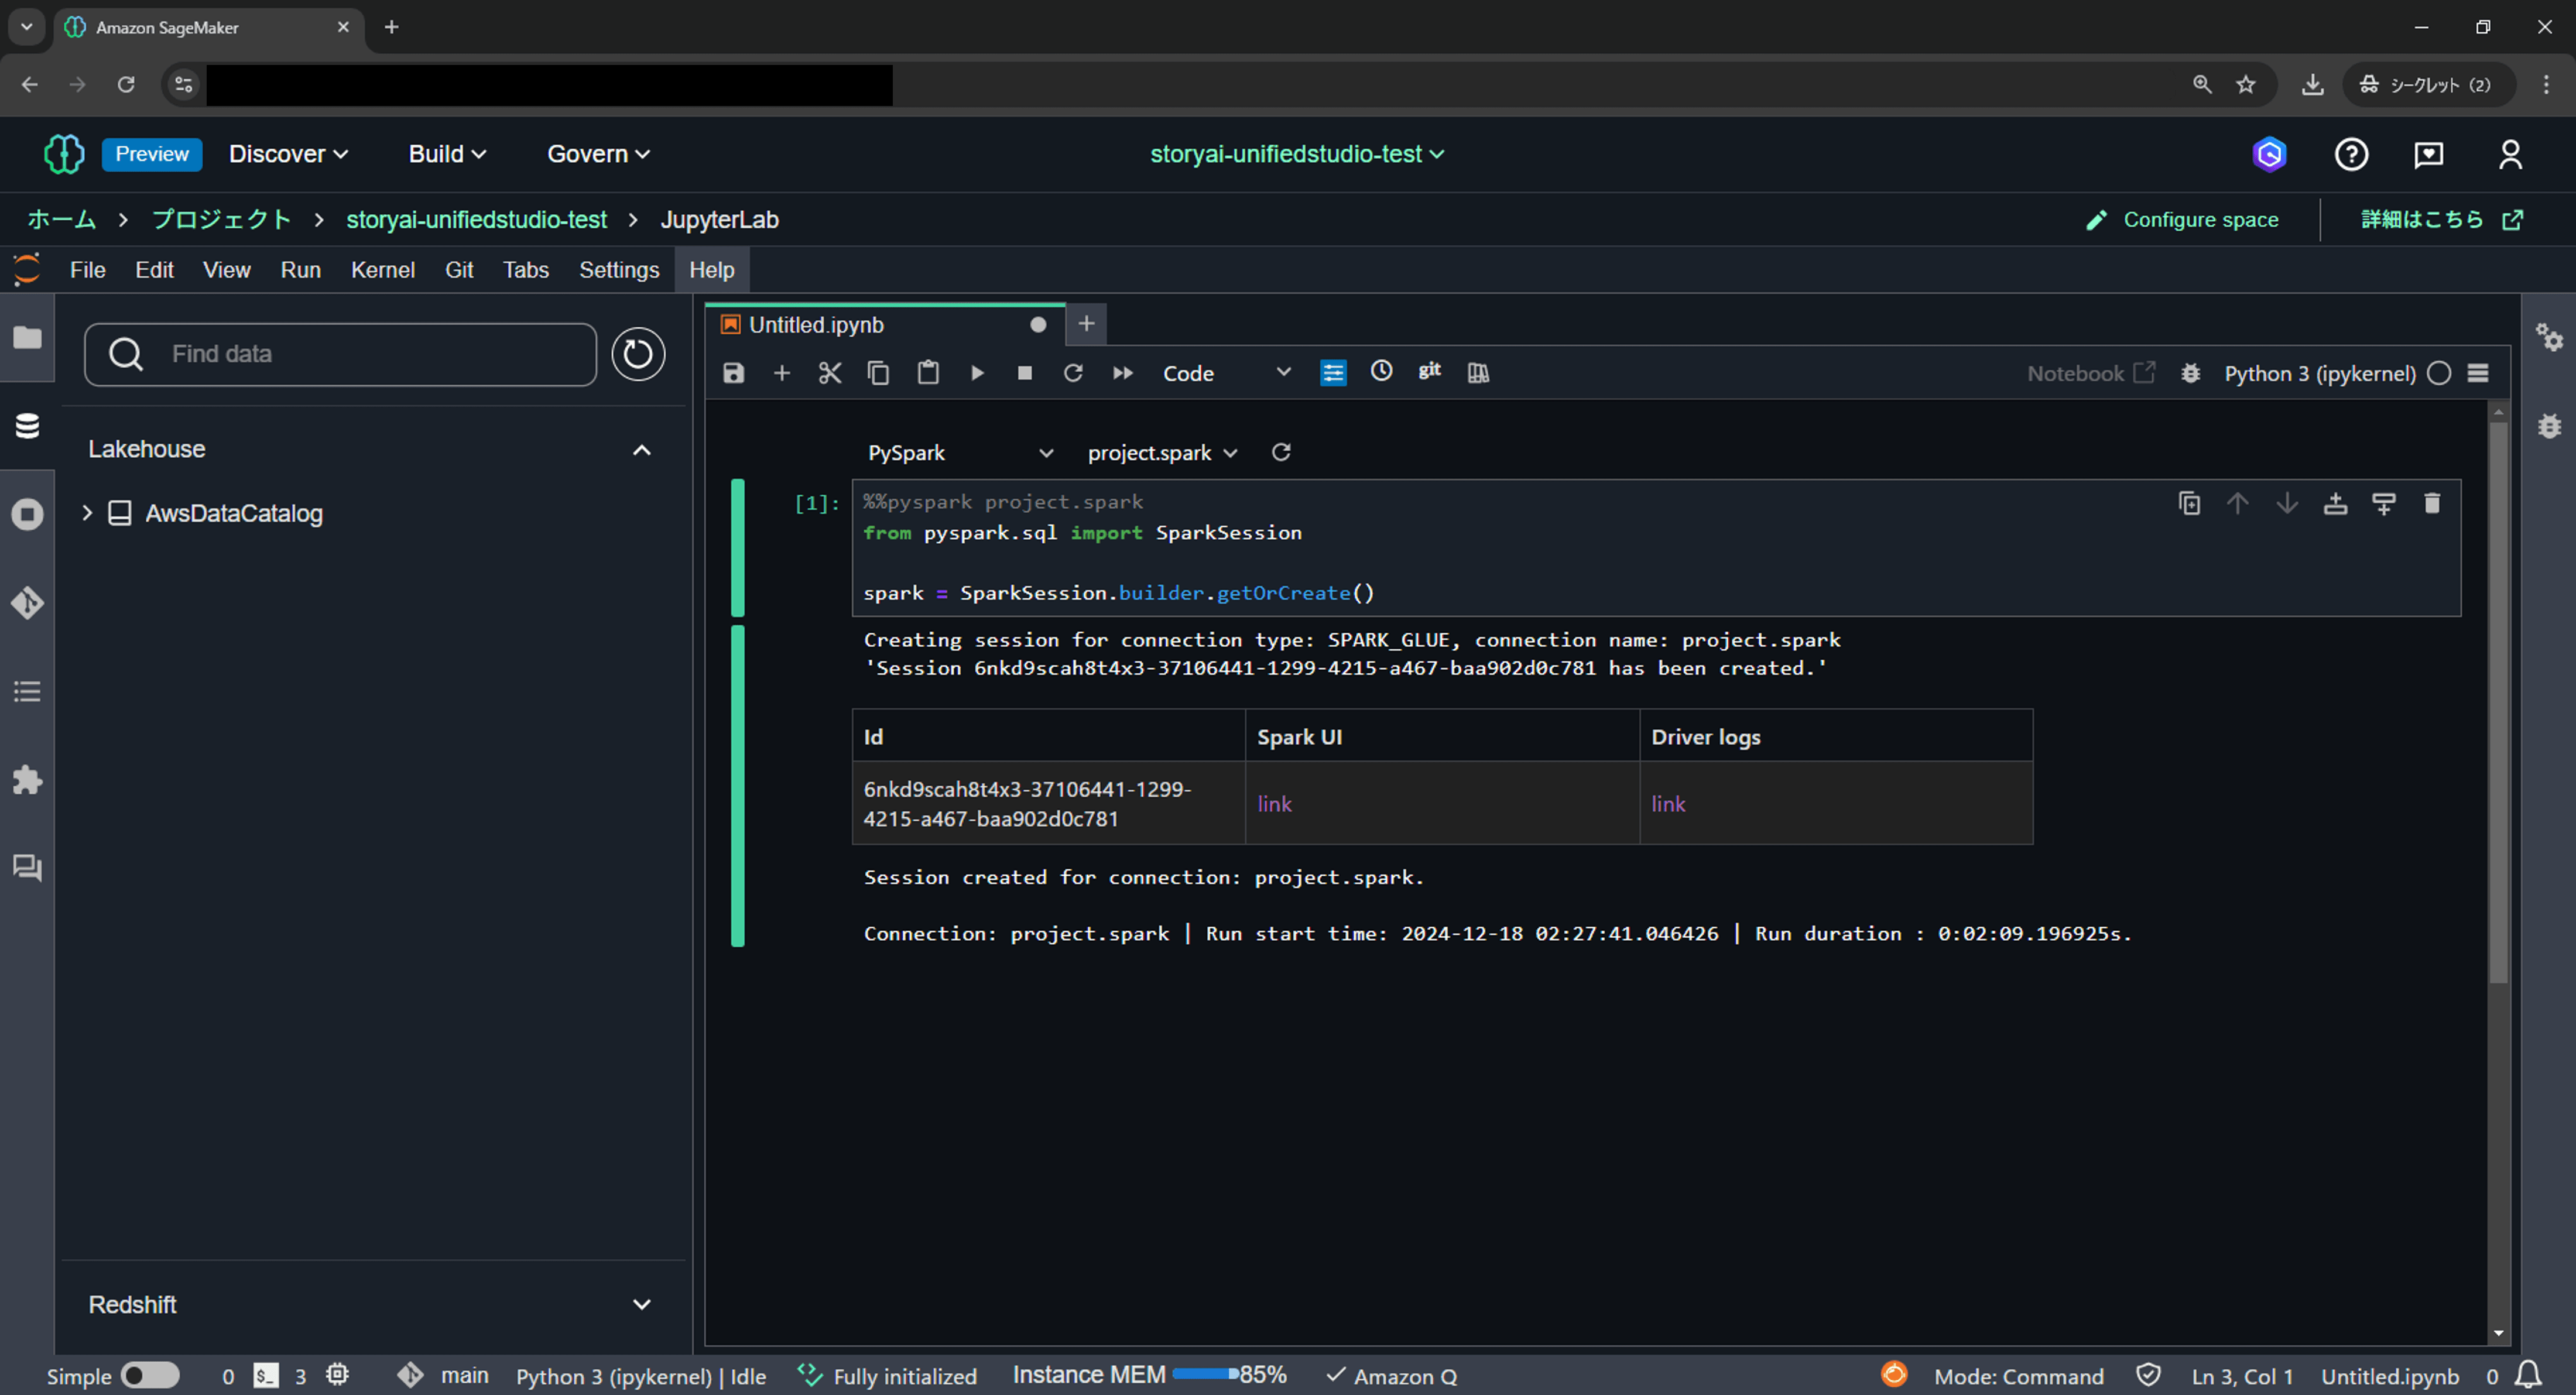Collapse the Lakehouse section
This screenshot has width=2576, height=1395.
(642, 450)
